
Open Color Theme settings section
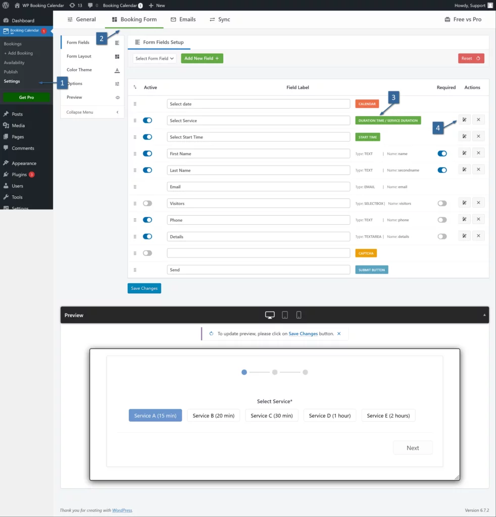(79, 70)
